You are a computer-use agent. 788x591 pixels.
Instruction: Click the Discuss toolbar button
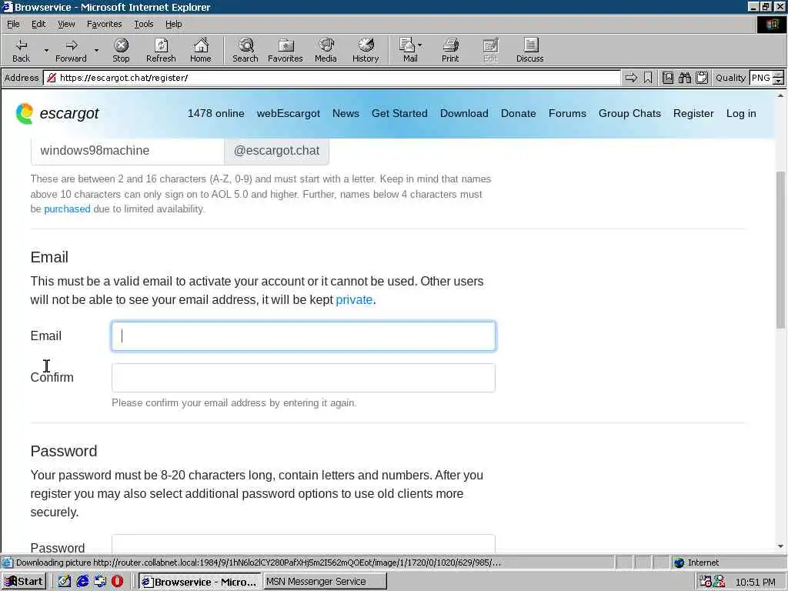(x=529, y=50)
